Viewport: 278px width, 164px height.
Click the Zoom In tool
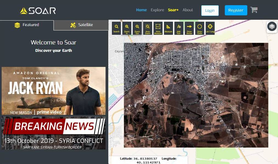pos(127,28)
